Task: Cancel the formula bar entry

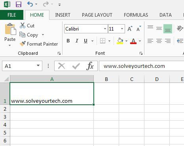Action: click(x=62, y=66)
